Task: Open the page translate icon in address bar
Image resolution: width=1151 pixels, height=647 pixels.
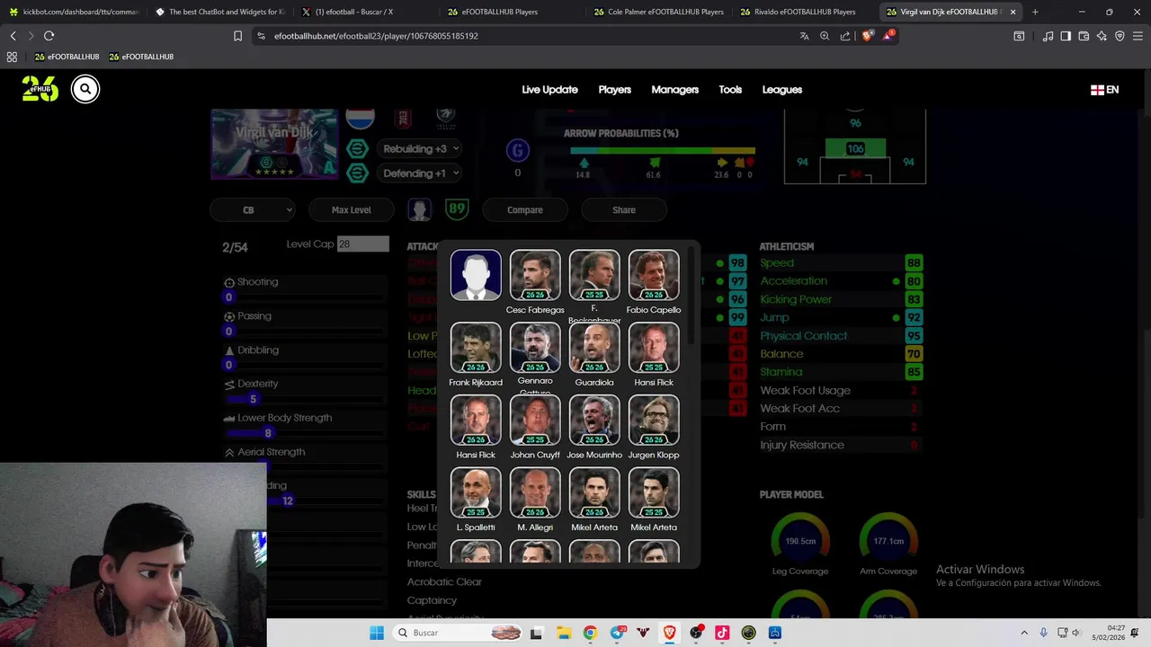Action: 804,36
